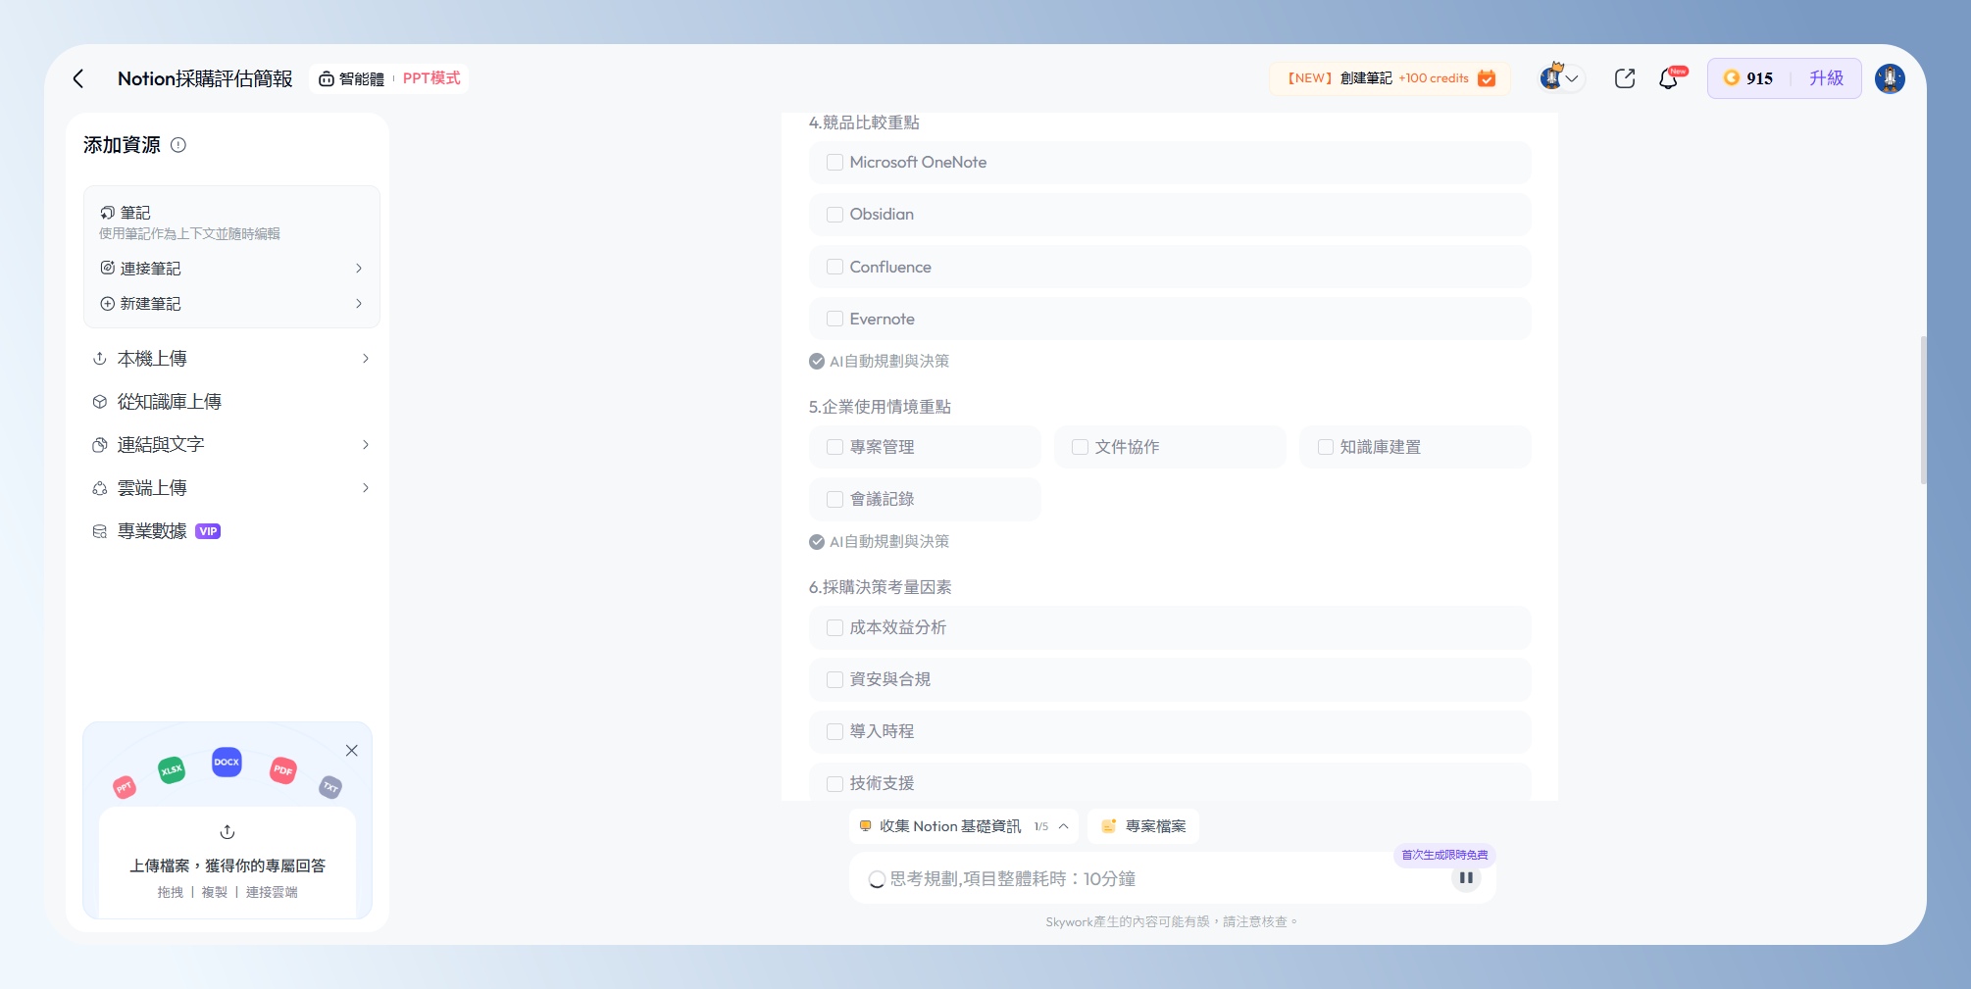This screenshot has height=989, width=1971.
Task: Collapse the 收集 Notion 基礎資訊 step list
Action: coord(1063,826)
